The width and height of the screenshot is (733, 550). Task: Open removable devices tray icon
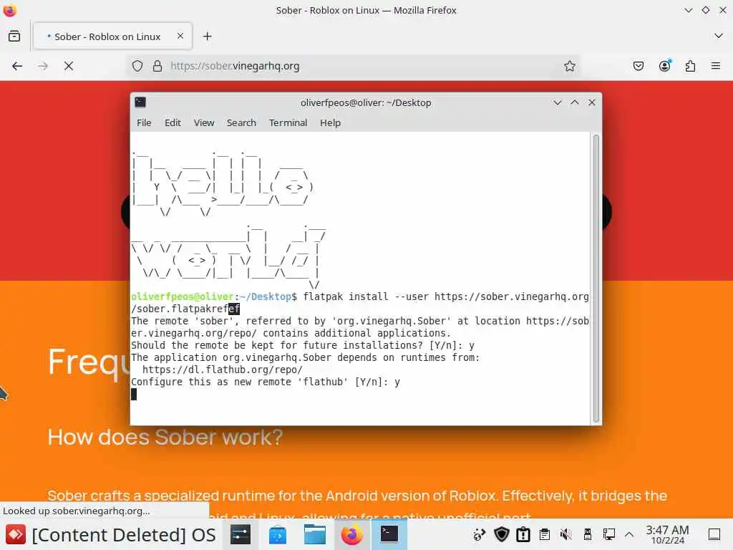[x=587, y=534]
